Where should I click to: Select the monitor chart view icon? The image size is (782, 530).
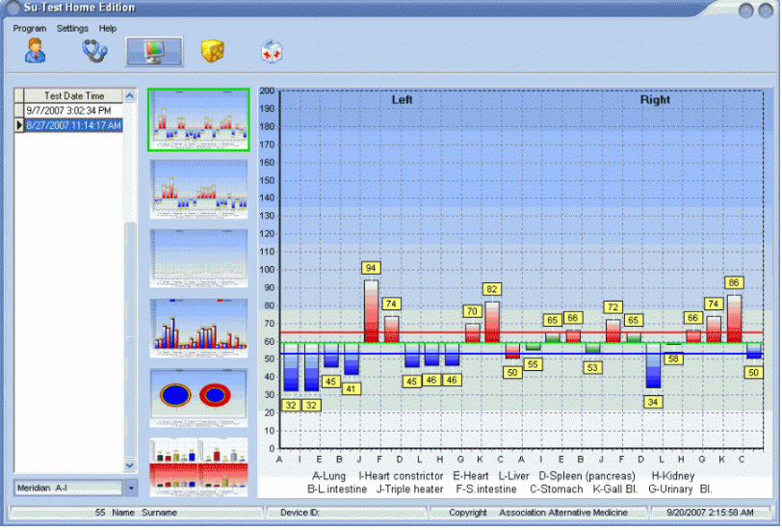pos(154,51)
